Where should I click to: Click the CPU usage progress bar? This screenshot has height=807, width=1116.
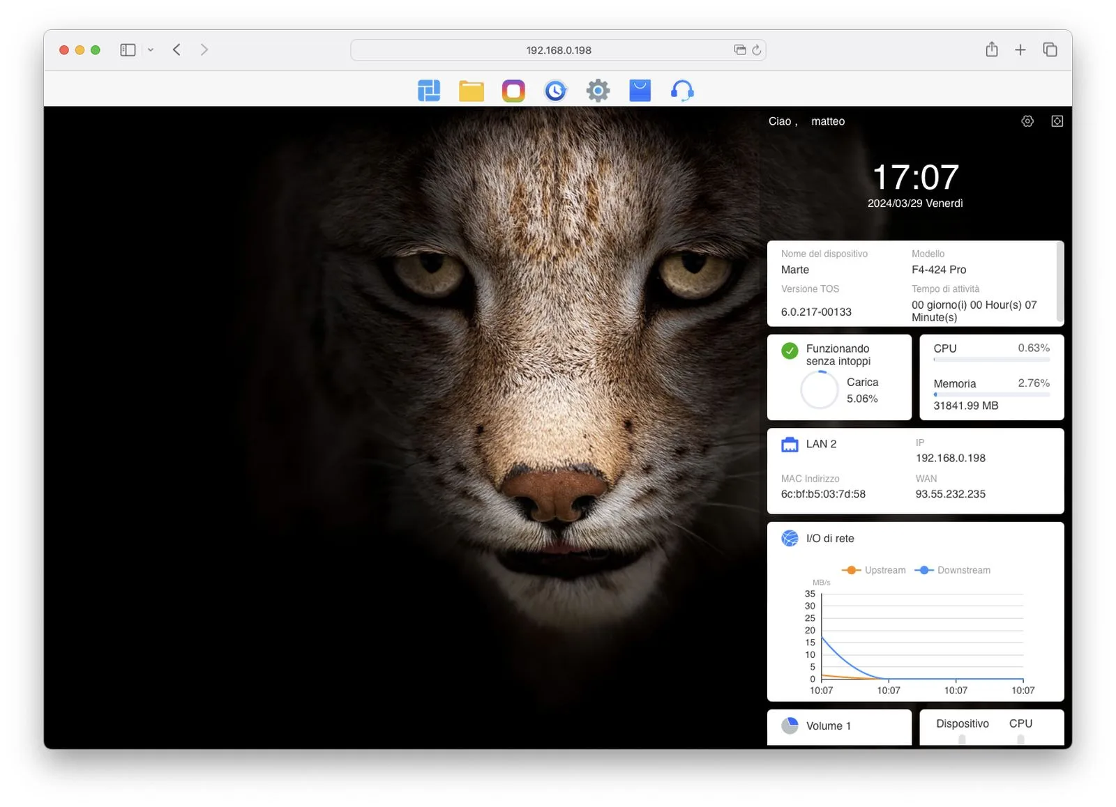(992, 360)
